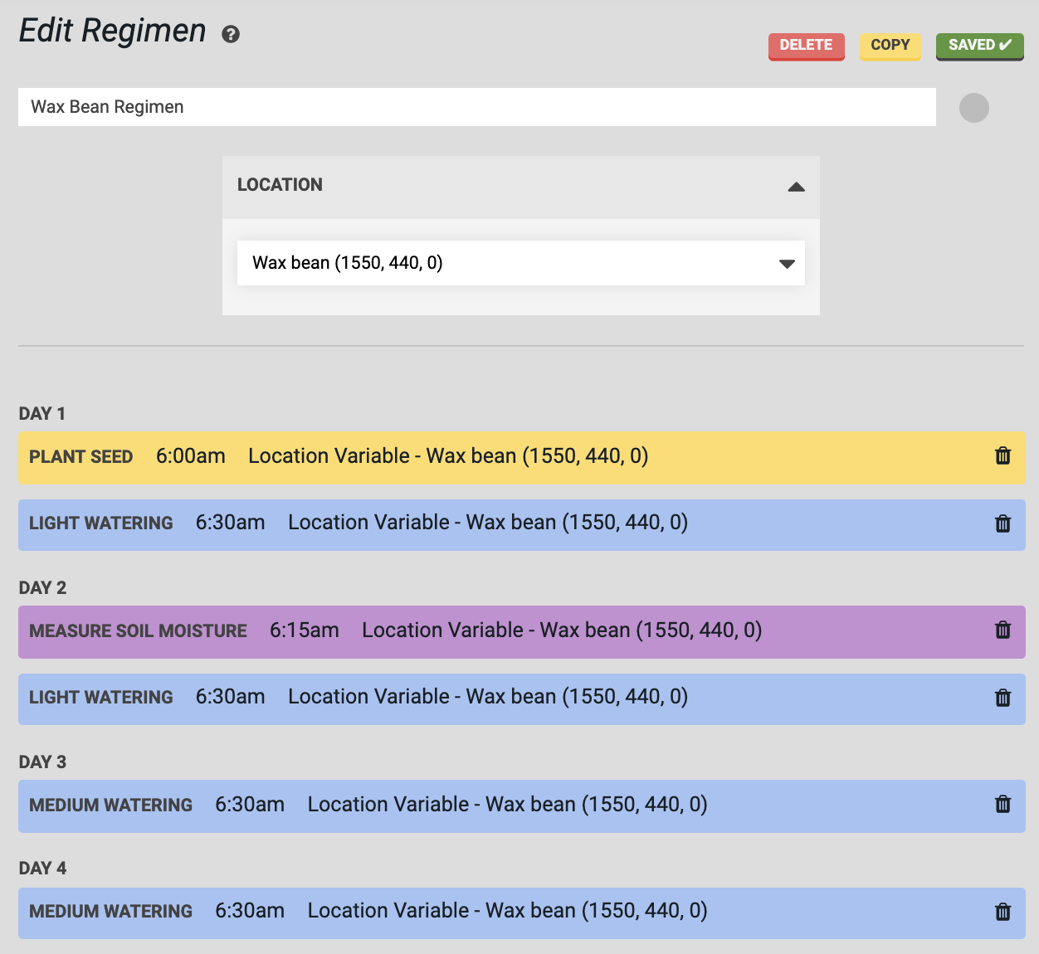This screenshot has height=954, width=1039.
Task: Open the Wax bean location dropdown
Action: click(520, 263)
